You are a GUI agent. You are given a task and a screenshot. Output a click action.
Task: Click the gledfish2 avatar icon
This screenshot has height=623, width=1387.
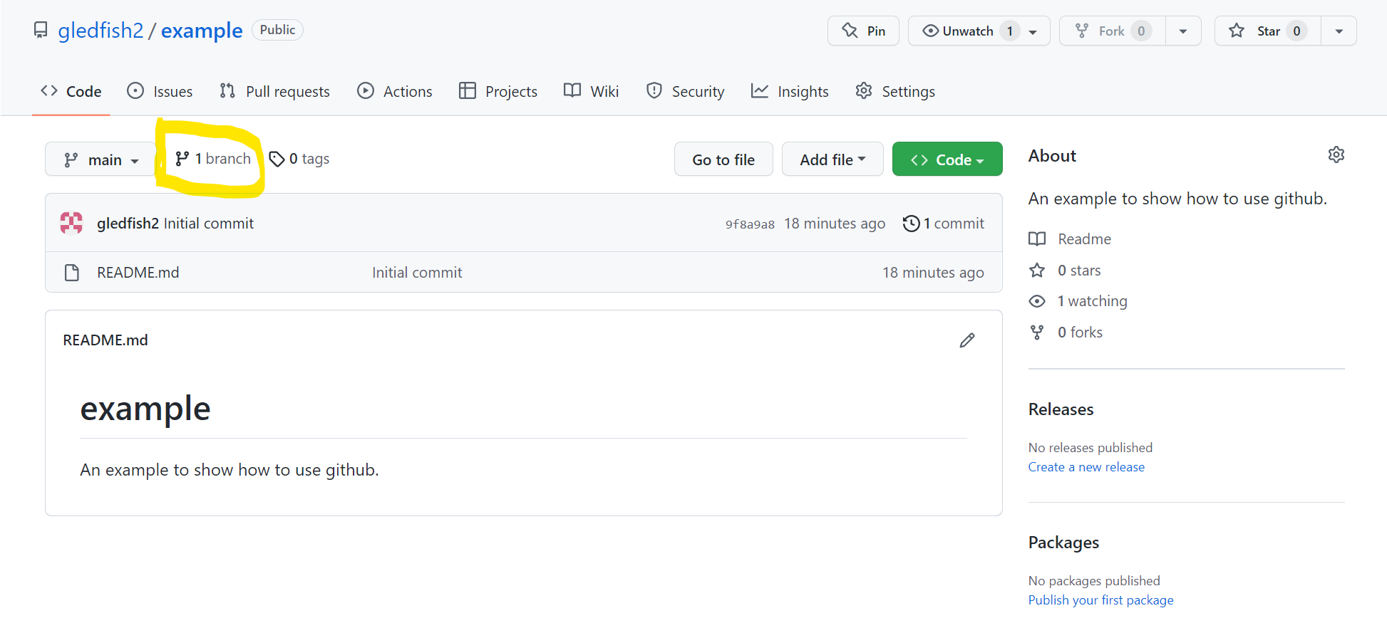[71, 224]
